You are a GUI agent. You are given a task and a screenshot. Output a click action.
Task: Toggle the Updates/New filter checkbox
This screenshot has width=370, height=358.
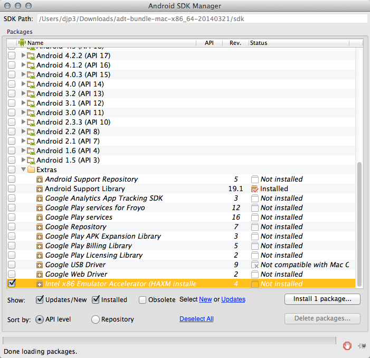(x=40, y=300)
